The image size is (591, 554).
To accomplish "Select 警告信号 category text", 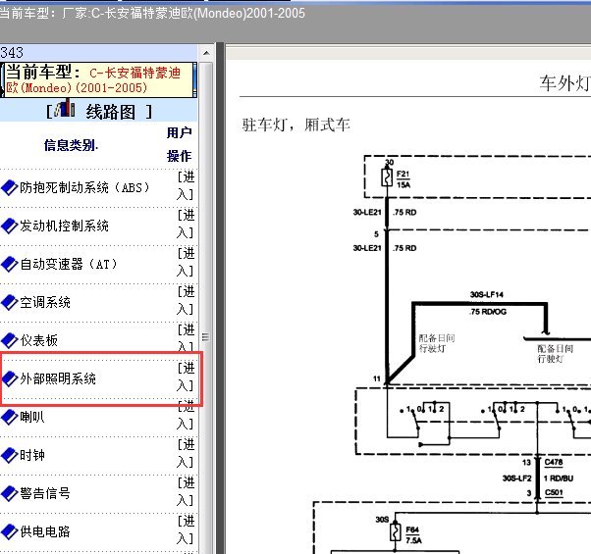I will pyautogui.click(x=45, y=493).
